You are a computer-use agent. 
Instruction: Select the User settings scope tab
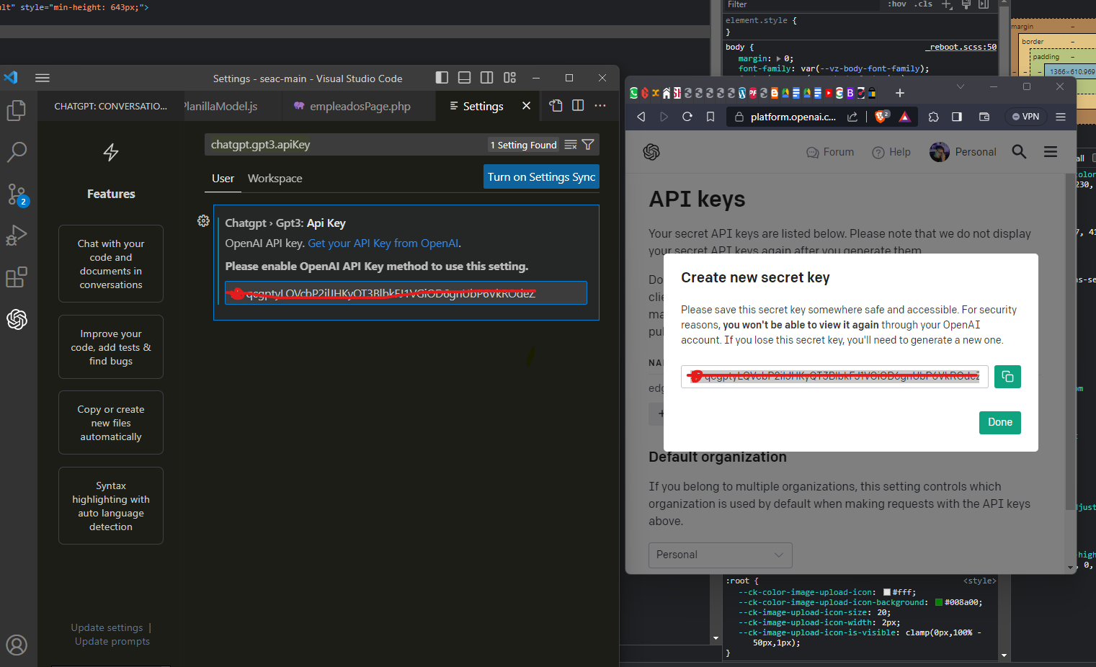[223, 179]
